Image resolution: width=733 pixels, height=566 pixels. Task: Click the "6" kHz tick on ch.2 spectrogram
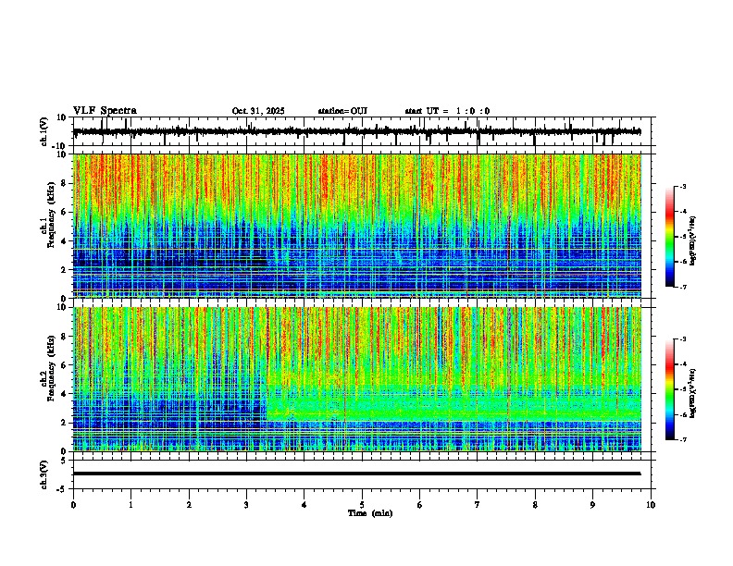coord(64,364)
